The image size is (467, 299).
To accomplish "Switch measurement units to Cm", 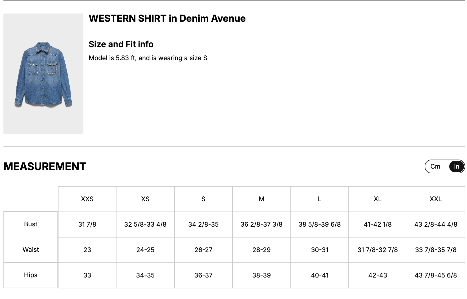I will tap(435, 166).
